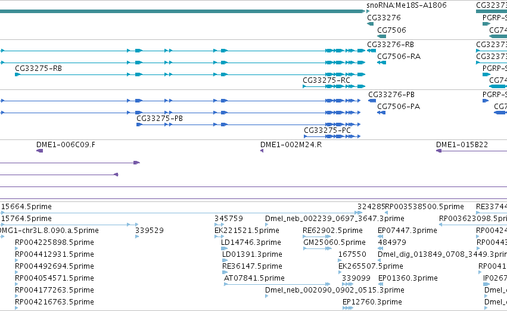The width and height of the screenshot is (507, 311).
Task: Open EST LD14746.3prime
Action: point(251,242)
